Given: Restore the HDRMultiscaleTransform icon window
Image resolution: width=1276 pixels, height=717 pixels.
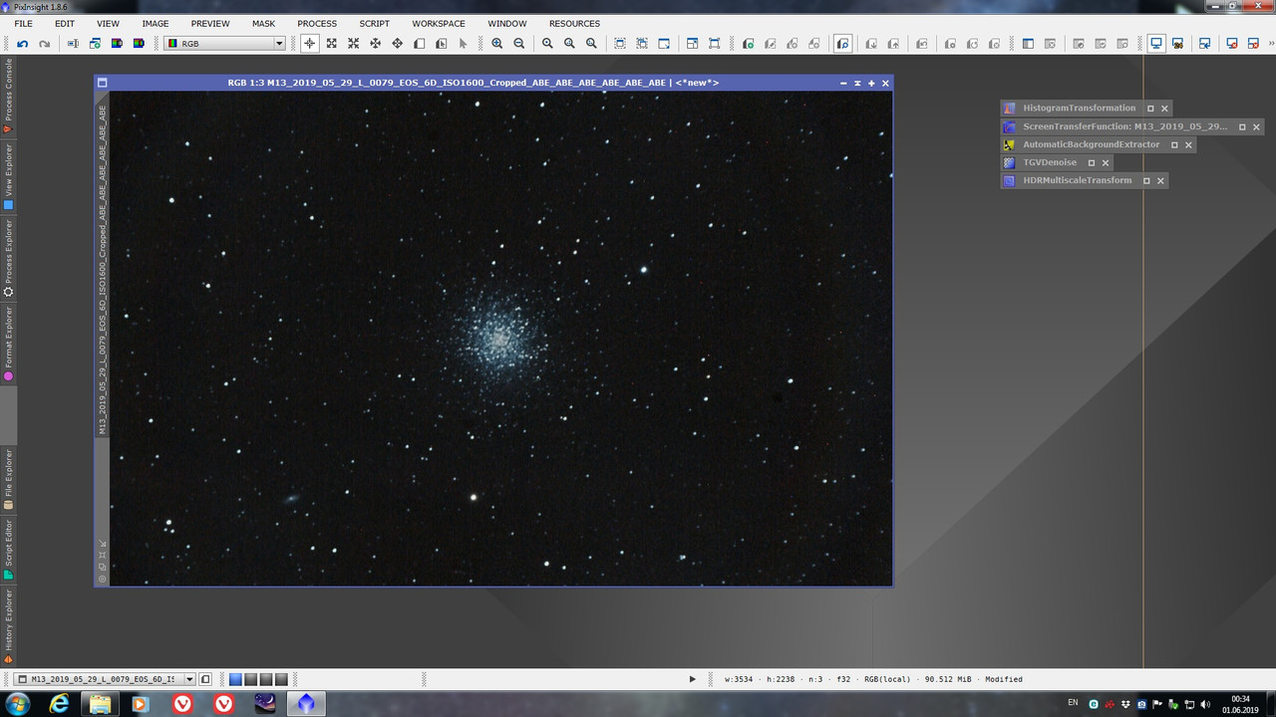Looking at the screenshot, I should point(1146,180).
